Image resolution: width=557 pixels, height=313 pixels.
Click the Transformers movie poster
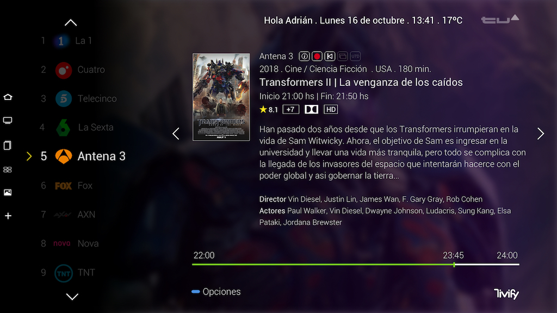pos(221,97)
